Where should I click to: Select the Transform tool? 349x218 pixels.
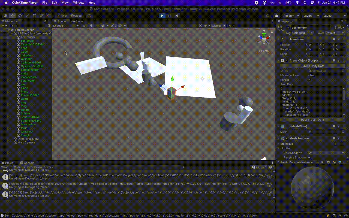[x=42, y=16]
